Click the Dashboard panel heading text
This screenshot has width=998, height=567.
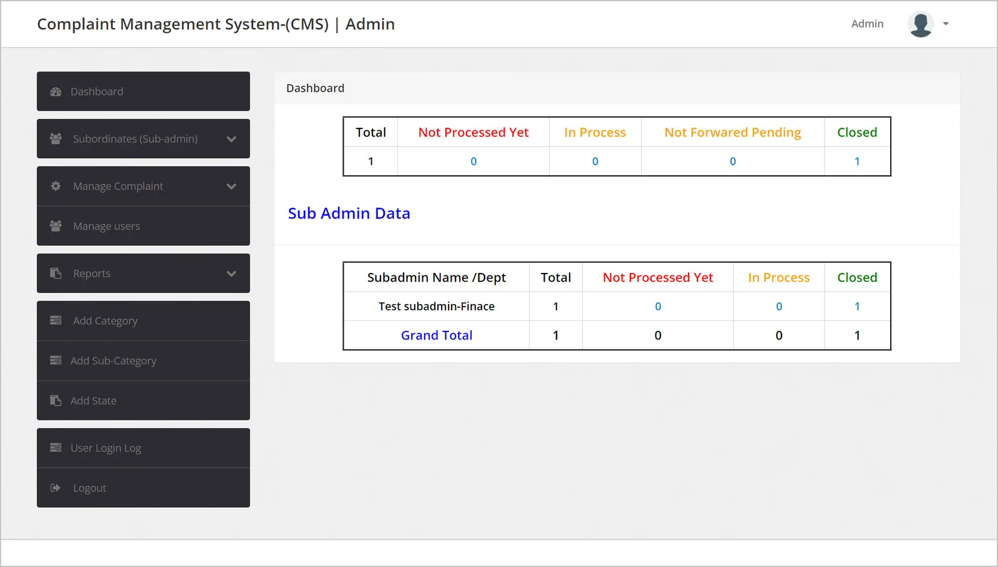[x=315, y=88]
